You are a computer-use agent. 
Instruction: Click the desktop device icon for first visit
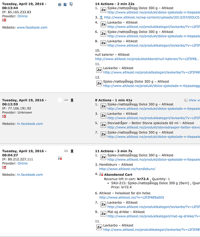71,4
